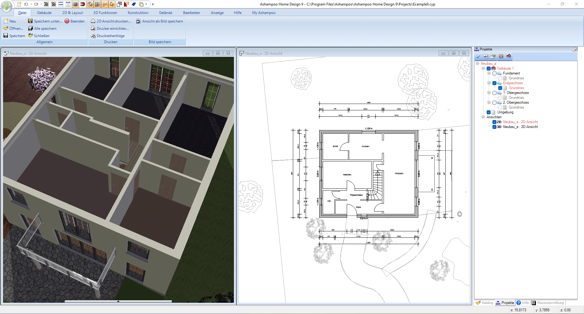Image resolution: width=584 pixels, height=314 pixels.
Task: Open the horizontal window split icon
Action: coord(61,4)
